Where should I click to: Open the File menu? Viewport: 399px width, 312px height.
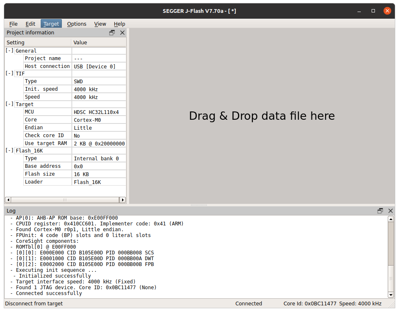(13, 24)
